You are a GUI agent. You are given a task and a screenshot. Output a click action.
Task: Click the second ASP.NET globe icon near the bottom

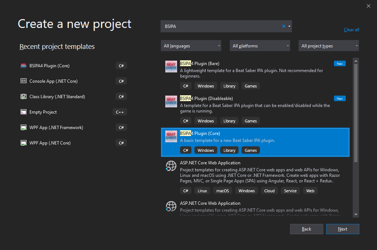[x=171, y=206]
